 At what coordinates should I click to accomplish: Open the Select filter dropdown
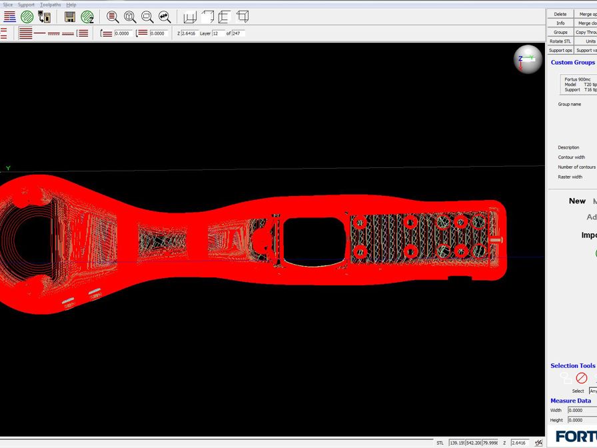(x=592, y=391)
